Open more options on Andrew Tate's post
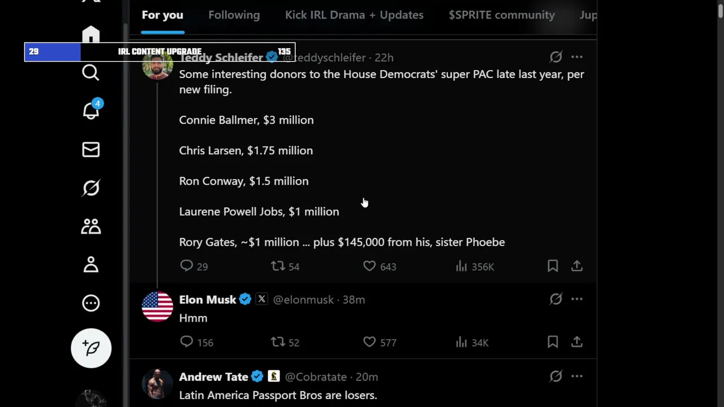724x407 pixels. (x=576, y=376)
